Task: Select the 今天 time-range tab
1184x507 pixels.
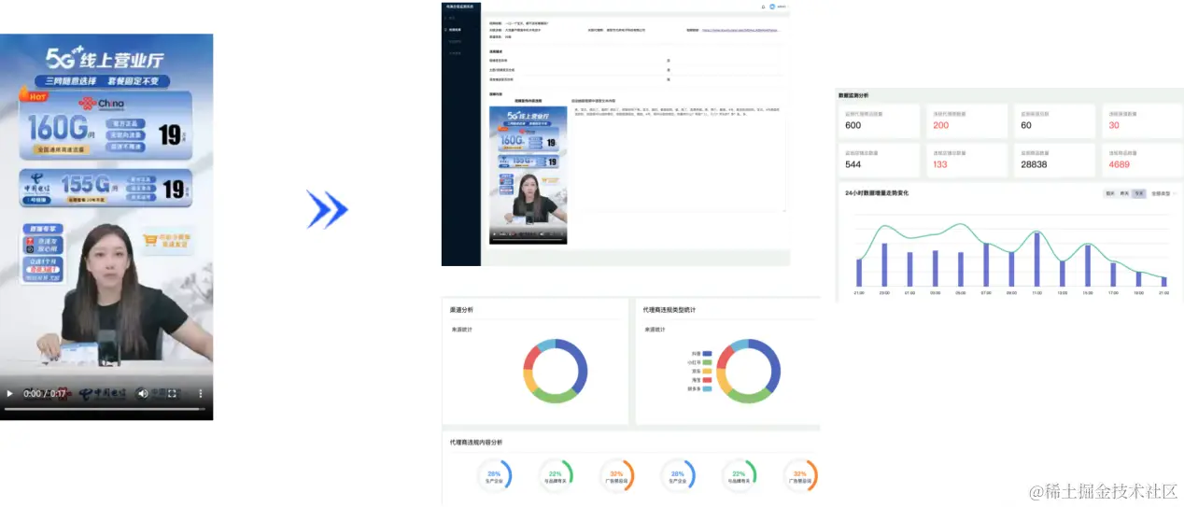Action: tap(1138, 193)
